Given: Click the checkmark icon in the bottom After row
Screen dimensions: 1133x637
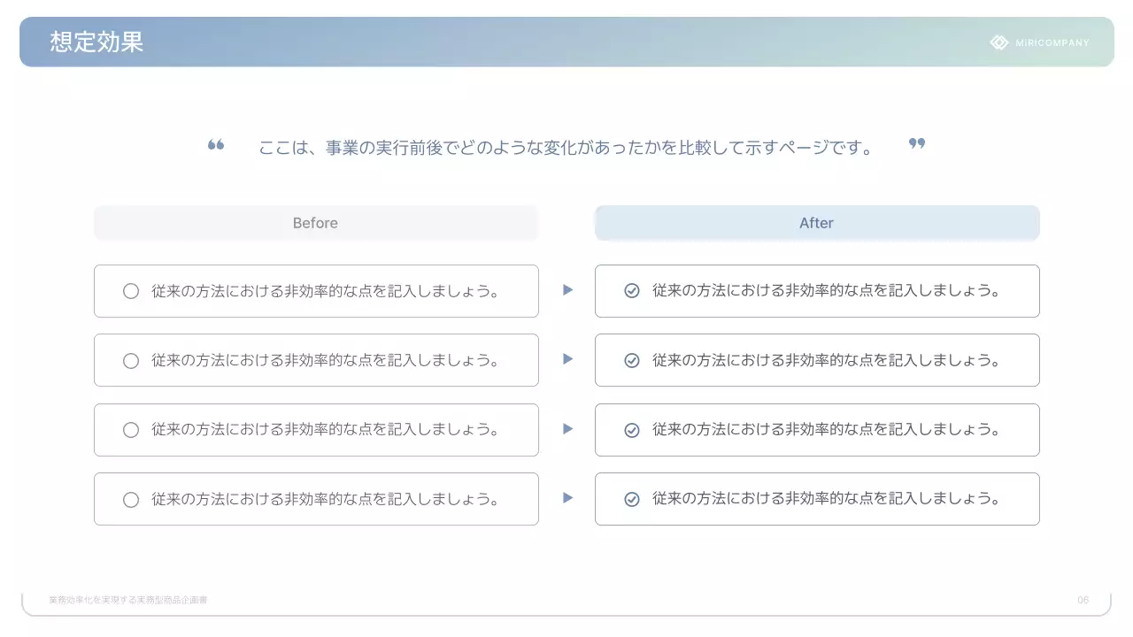Looking at the screenshot, I should 631,498.
